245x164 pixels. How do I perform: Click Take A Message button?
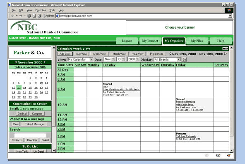34,124
